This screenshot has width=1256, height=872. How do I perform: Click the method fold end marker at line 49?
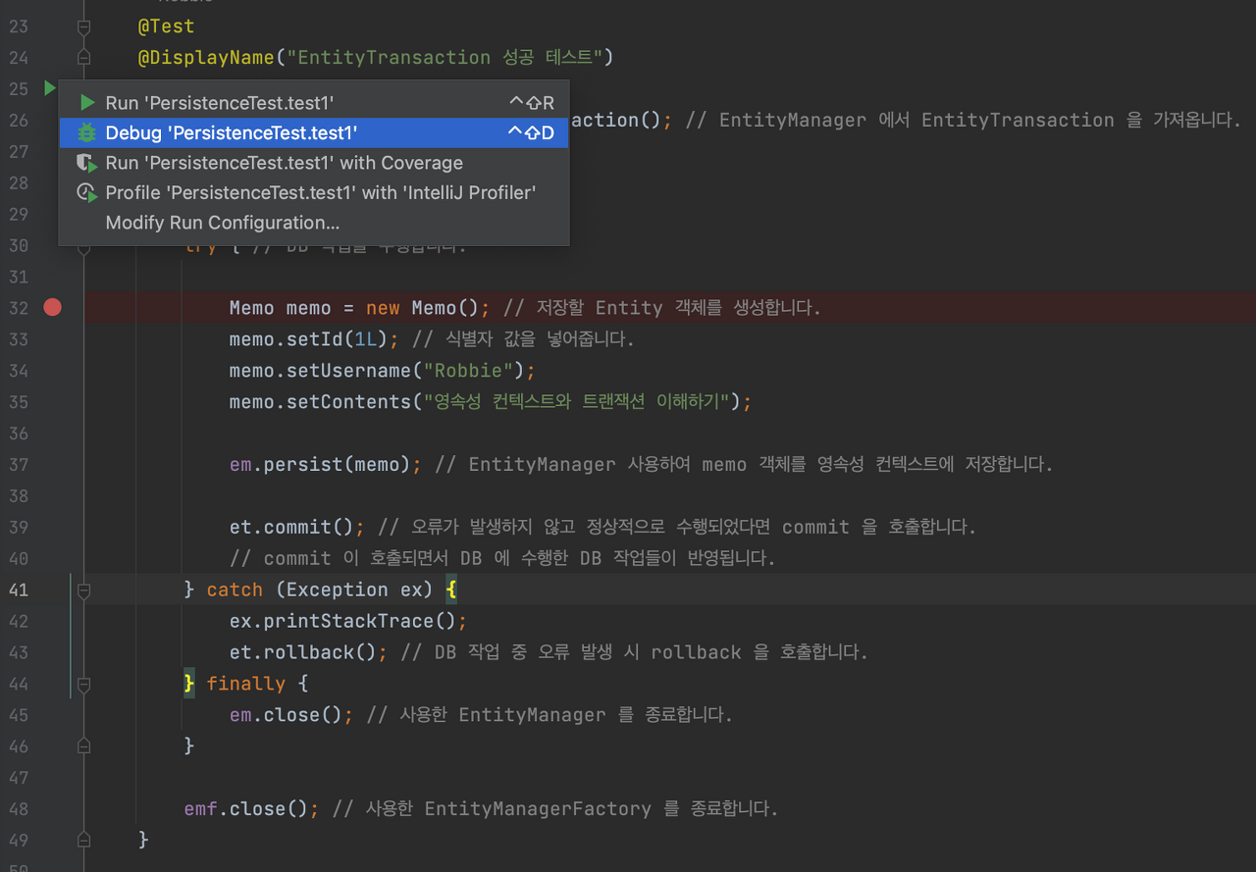click(x=83, y=841)
